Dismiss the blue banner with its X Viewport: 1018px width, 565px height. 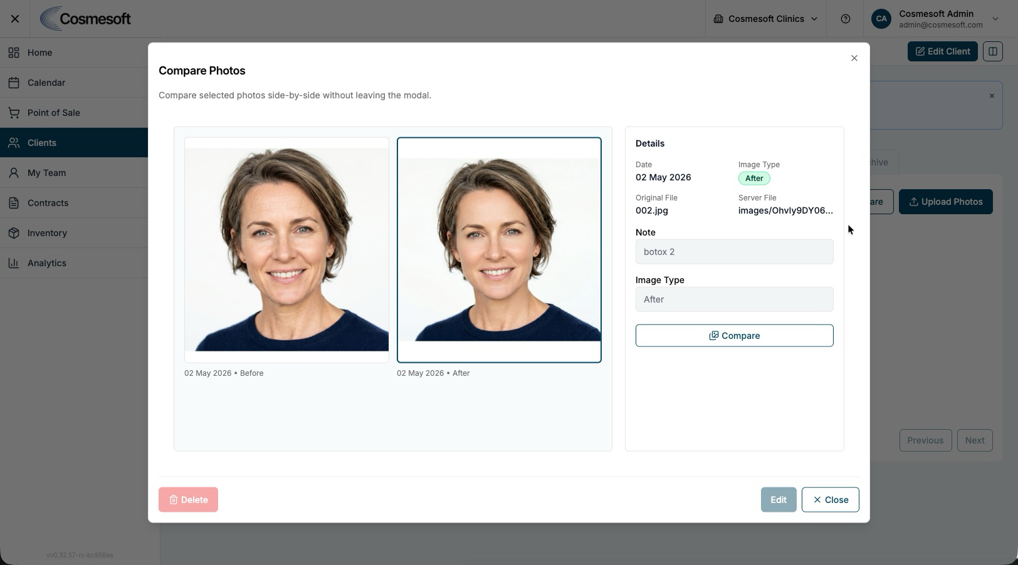[x=992, y=96]
